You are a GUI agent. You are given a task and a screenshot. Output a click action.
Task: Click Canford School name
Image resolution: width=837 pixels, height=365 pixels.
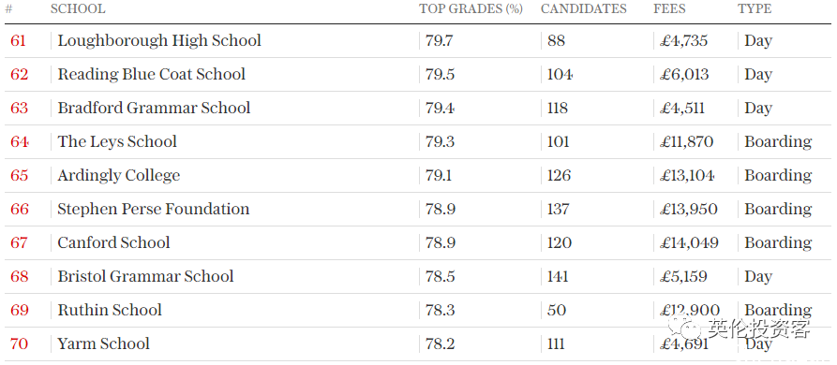pyautogui.click(x=113, y=242)
